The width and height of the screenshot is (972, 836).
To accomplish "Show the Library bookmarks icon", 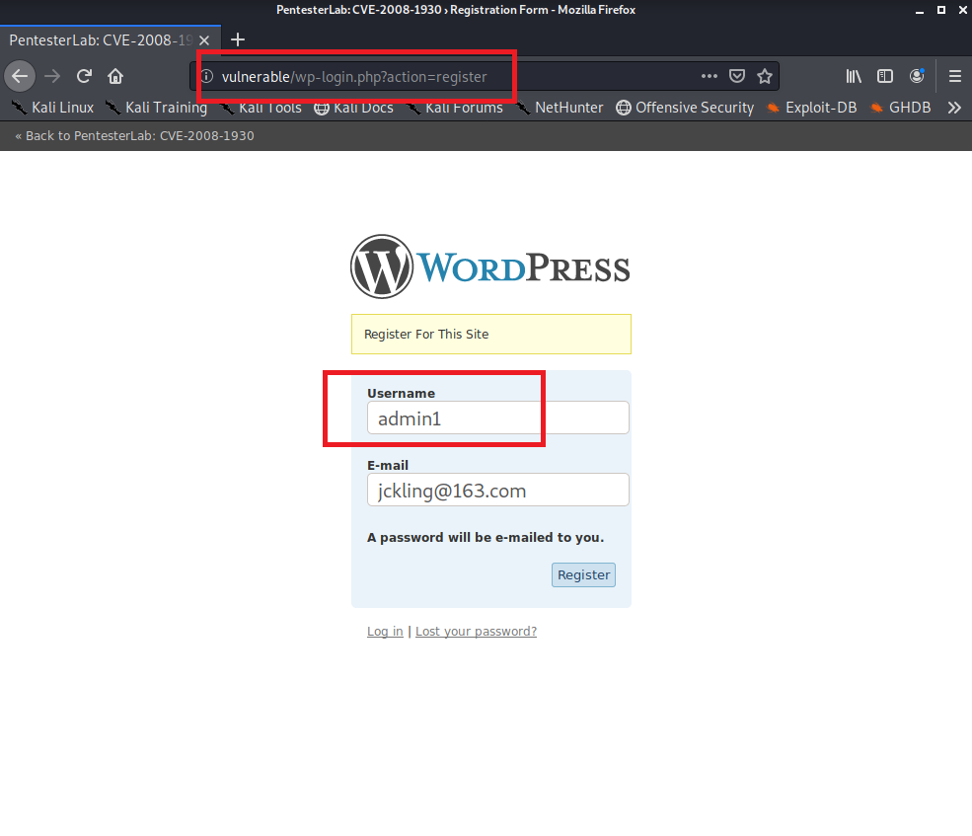I will (854, 76).
